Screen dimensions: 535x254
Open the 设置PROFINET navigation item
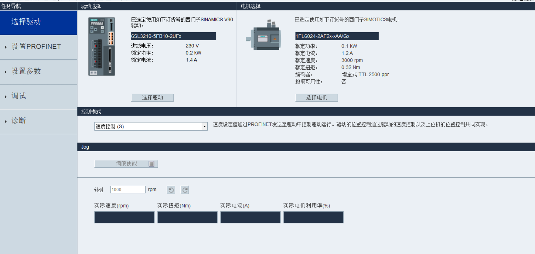39,47
